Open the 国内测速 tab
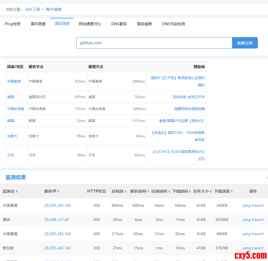268x261 pixels. click(38, 24)
